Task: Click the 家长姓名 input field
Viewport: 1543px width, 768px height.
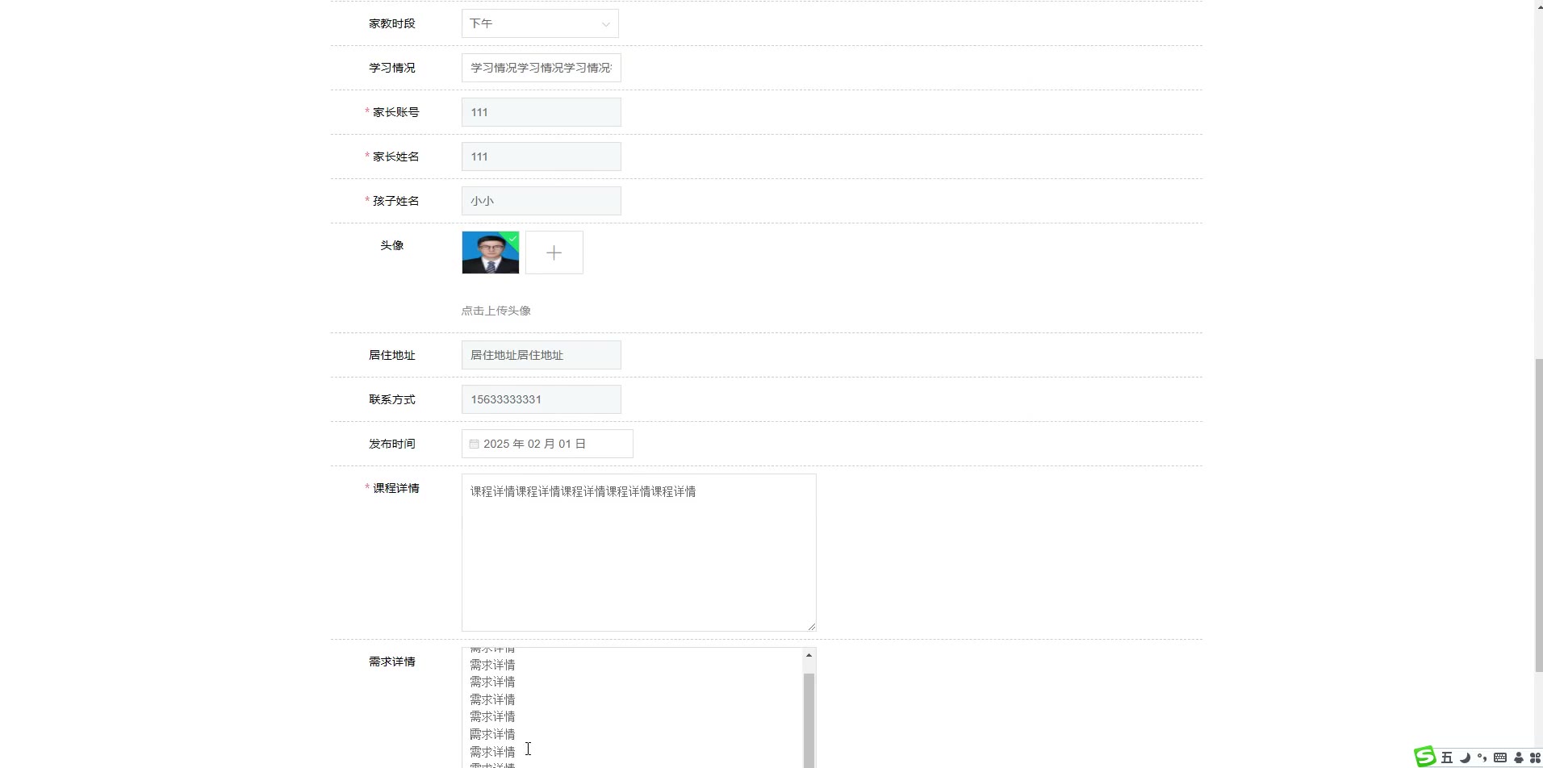Action: tap(542, 157)
